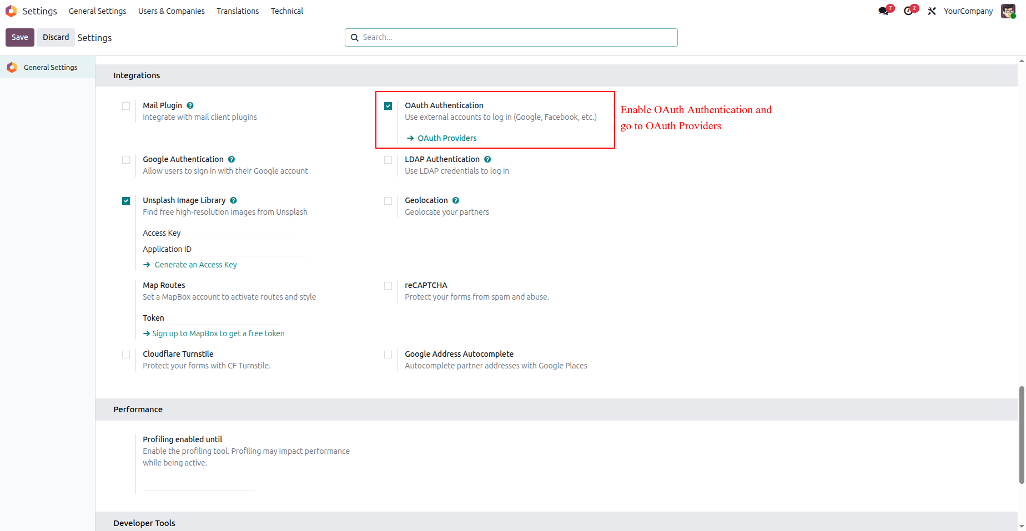Click the scrollbar down arrow
Viewport: 1026px width, 531px height.
coord(1022,527)
